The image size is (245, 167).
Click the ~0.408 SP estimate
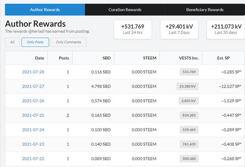click(231, 144)
